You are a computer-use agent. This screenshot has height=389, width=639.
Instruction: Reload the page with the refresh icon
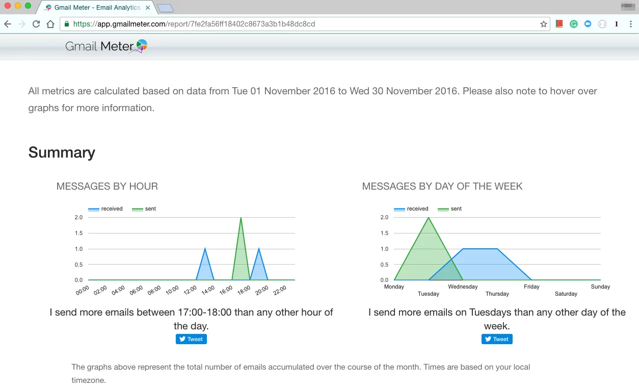(36, 24)
